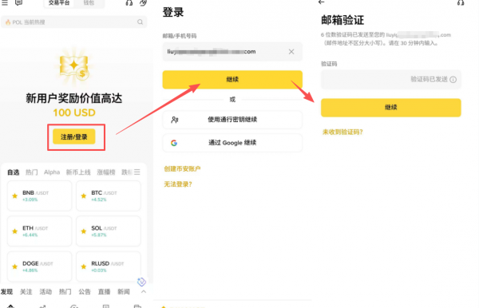The image size is (479, 308).
Task: Open the ETH/USDT card
Action: [x=39, y=231]
